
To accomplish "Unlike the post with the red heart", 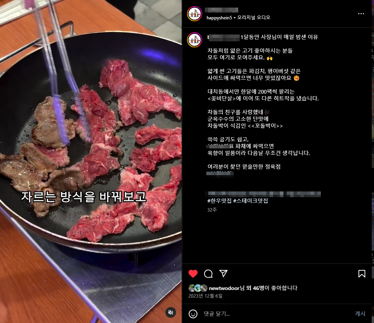I will coord(193,274).
